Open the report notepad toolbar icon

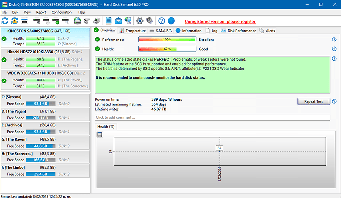[x=109, y=21]
